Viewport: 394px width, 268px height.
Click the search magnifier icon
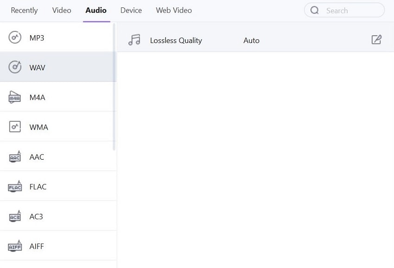[315, 10]
